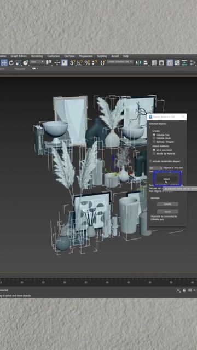The width and height of the screenshot is (197, 350).
Task: Open the Schematic View icon
Action: coord(184,63)
